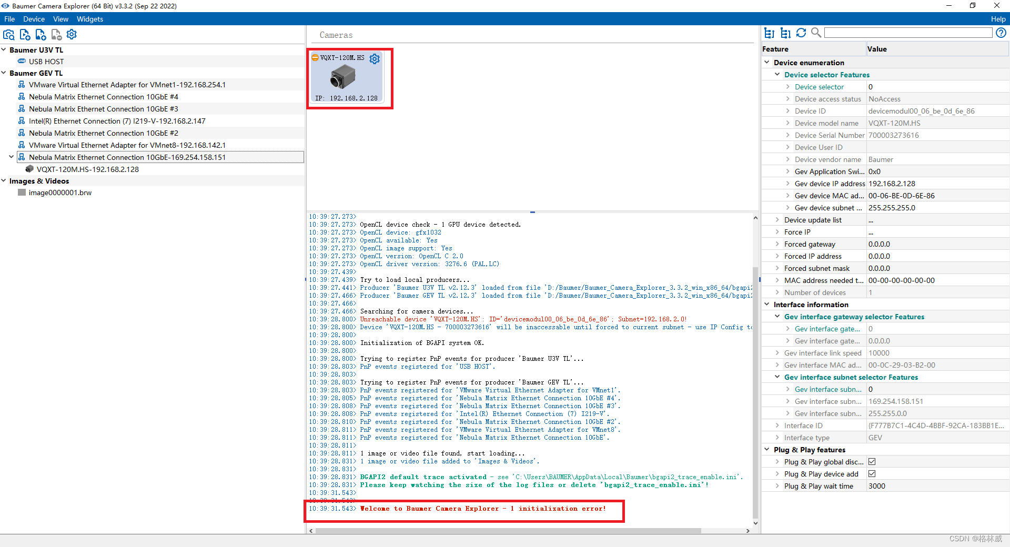Screen dimensions: 1010x547
Task: Click the log scroll-down arrow
Action: click(x=755, y=523)
